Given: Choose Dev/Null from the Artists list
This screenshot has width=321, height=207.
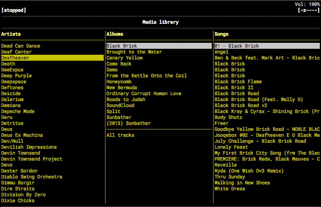Looking at the screenshot, I should (12, 141).
